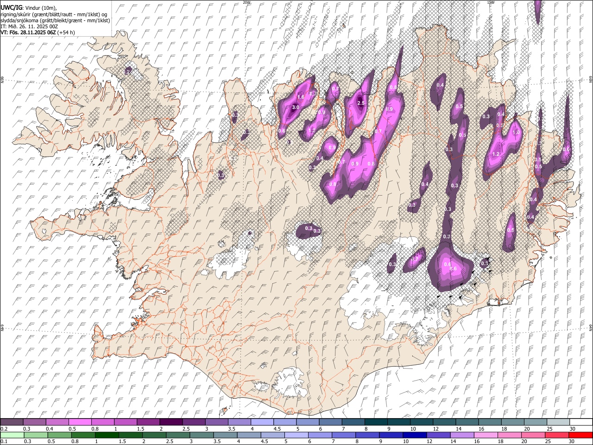Click the '20W' longitude label

pos(247,2)
